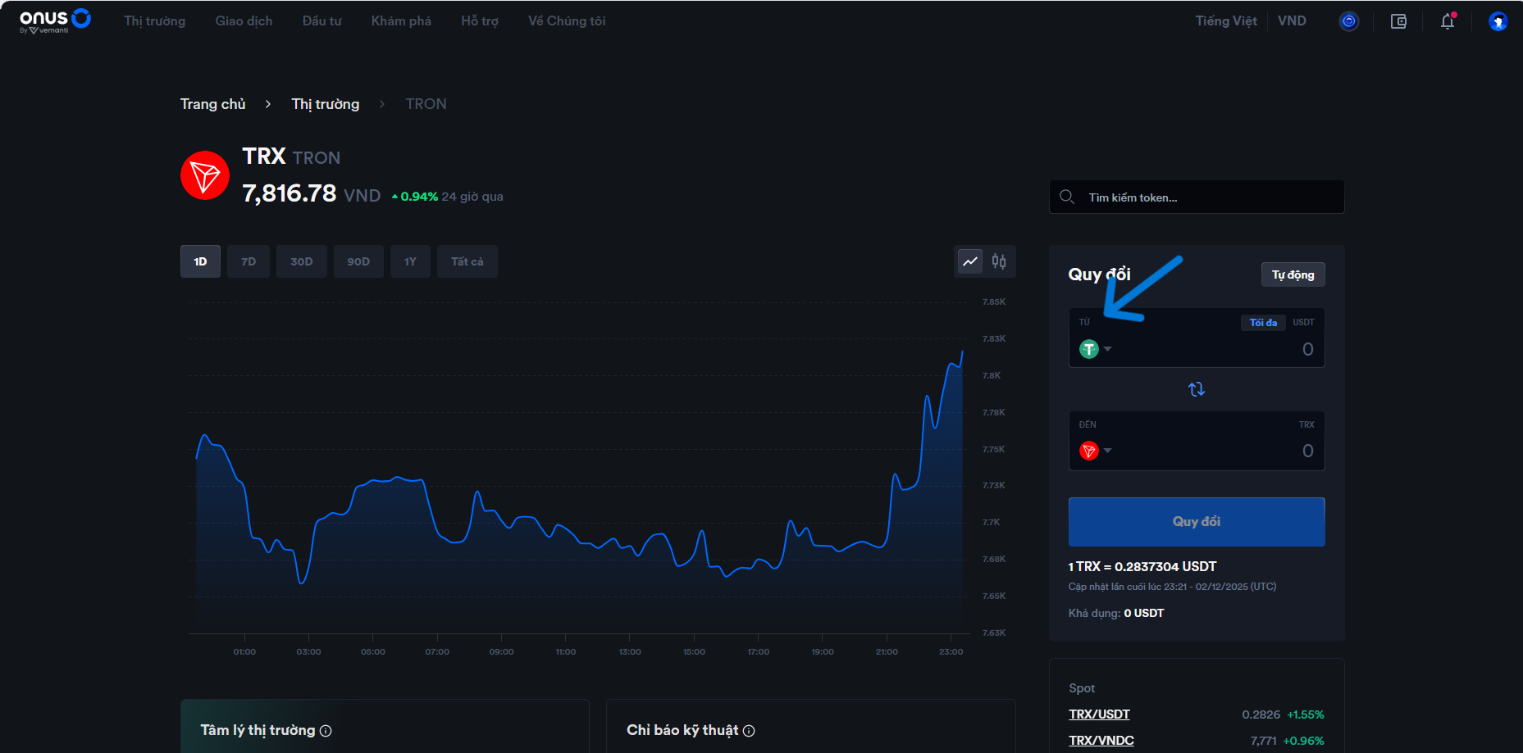The height and width of the screenshot is (753, 1523).
Task: Enable Tự động conversion mode
Action: pyautogui.click(x=1293, y=274)
